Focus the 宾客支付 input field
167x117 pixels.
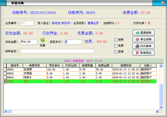[73, 42]
